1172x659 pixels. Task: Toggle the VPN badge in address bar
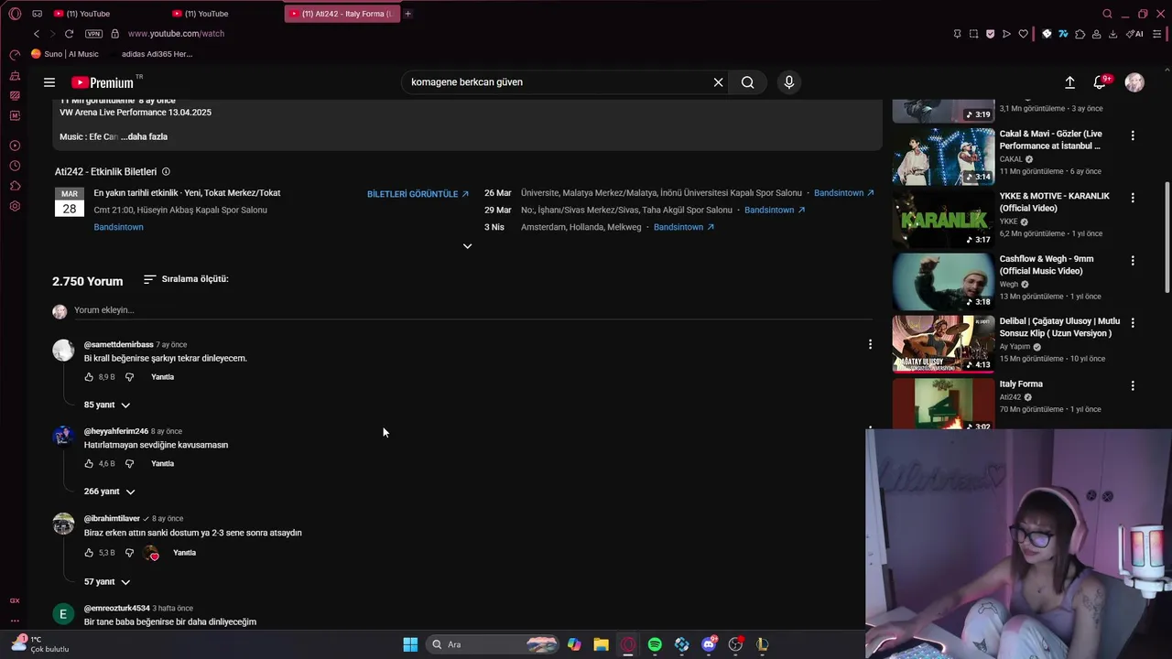pyautogui.click(x=93, y=34)
